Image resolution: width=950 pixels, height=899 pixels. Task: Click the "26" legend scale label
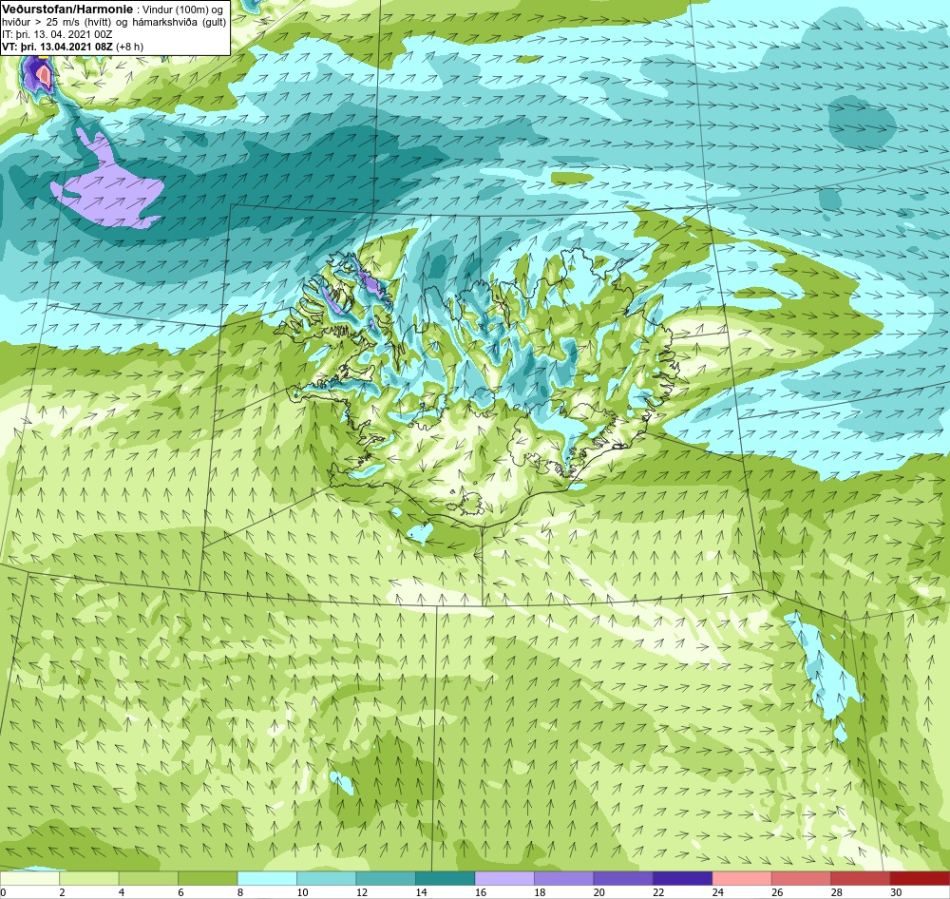click(777, 892)
